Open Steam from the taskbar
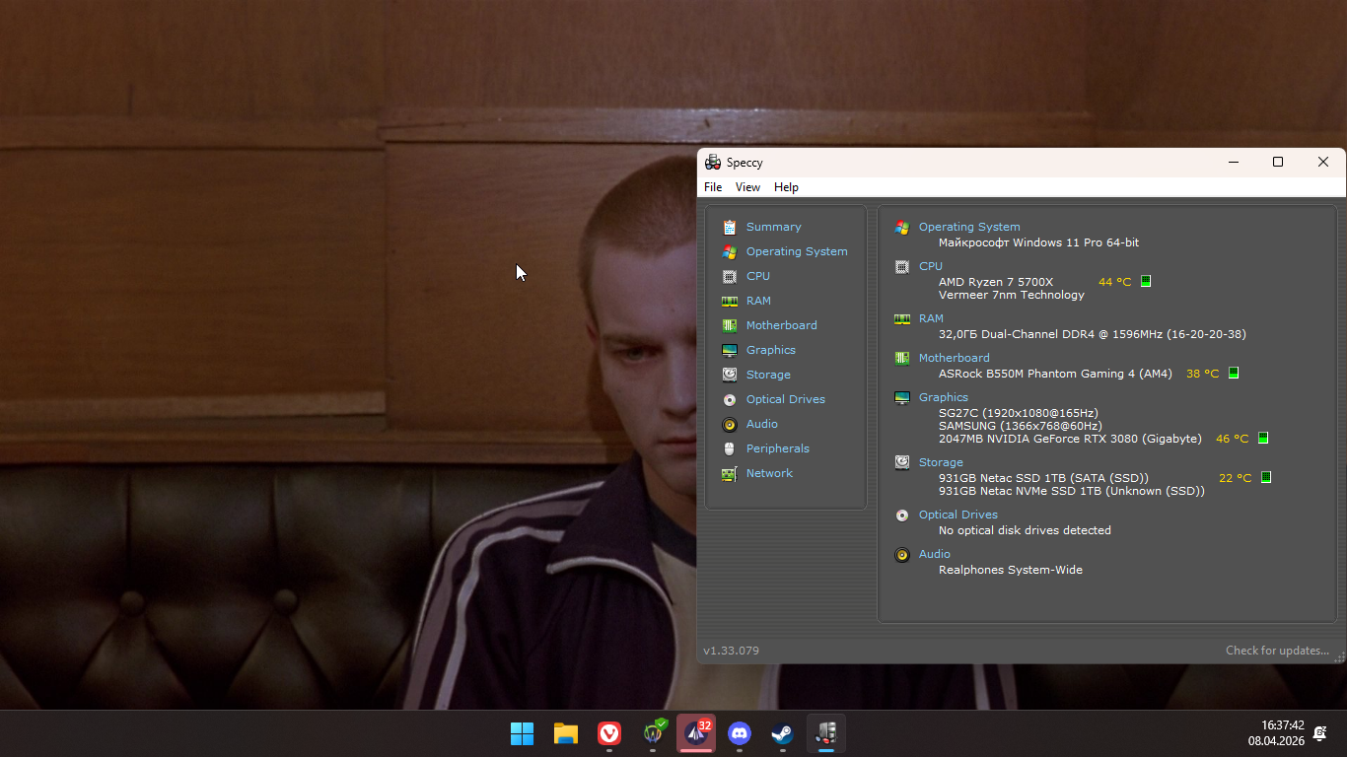 tap(783, 733)
